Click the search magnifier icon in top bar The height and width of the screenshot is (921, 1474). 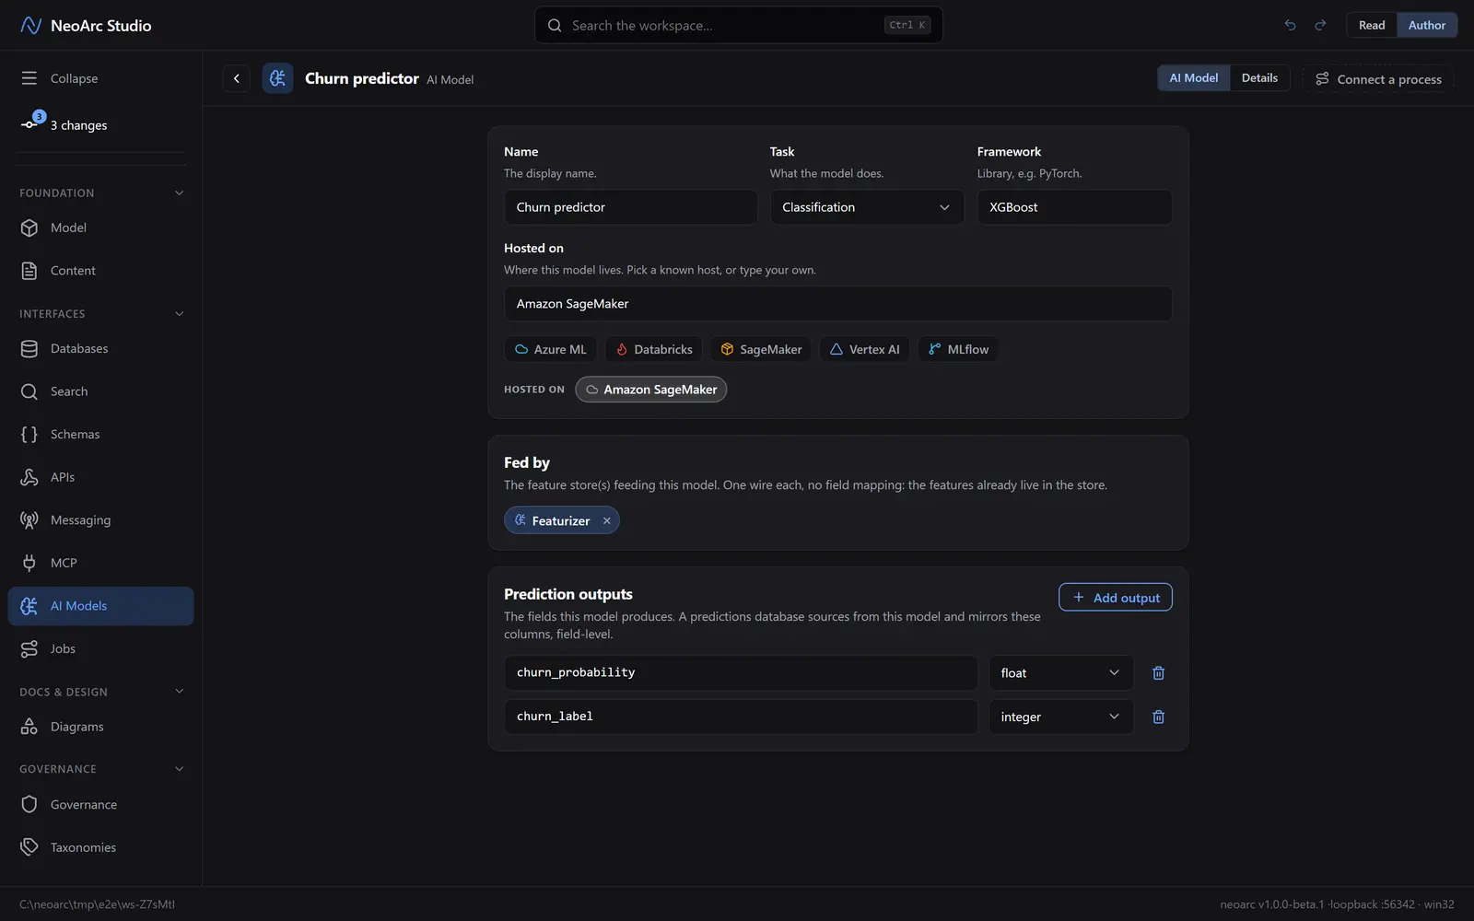[555, 26]
